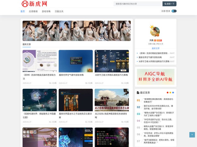Click the 新虎网 site logo
The image size is (197, 147).
(34, 4)
